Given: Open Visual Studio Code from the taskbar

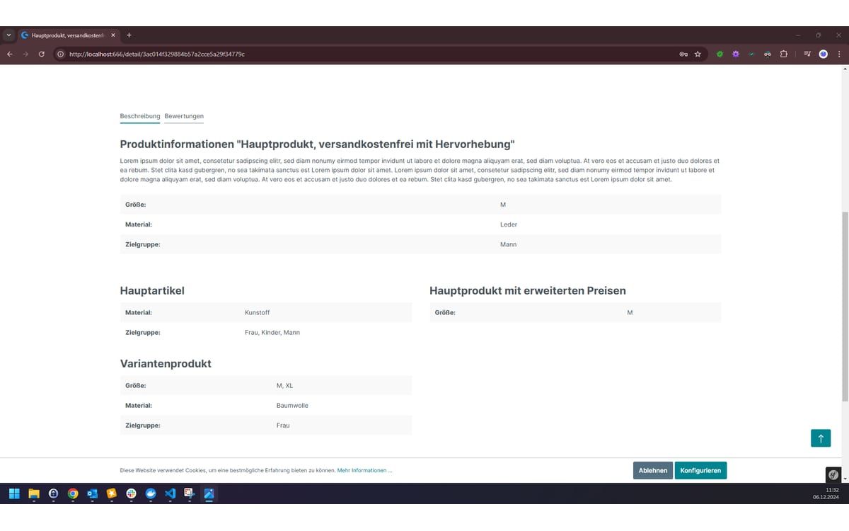Looking at the screenshot, I should pyautogui.click(x=170, y=493).
